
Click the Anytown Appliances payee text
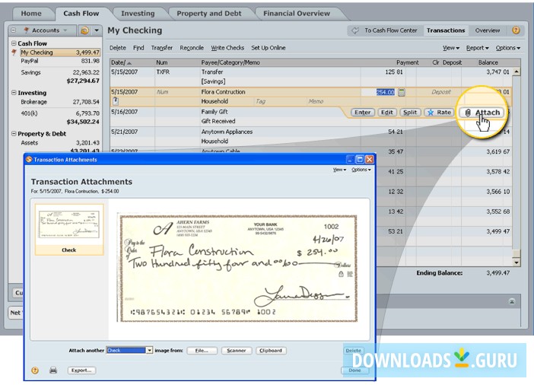[x=227, y=132]
